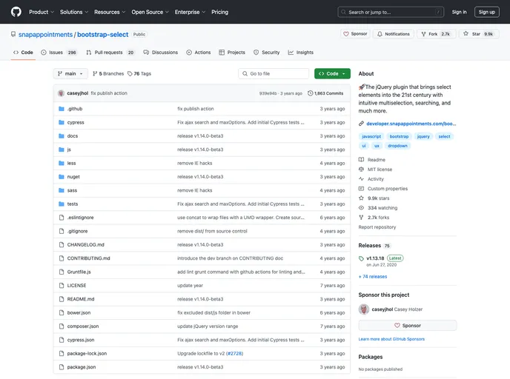Image resolution: width=510 pixels, height=379 pixels.
Task: Click the LICENSE file icon
Action: pos(61,286)
